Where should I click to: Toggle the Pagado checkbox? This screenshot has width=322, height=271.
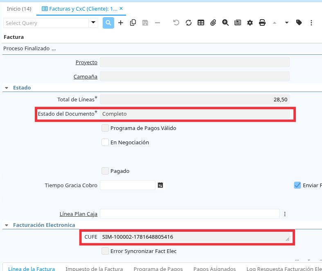[105, 171]
